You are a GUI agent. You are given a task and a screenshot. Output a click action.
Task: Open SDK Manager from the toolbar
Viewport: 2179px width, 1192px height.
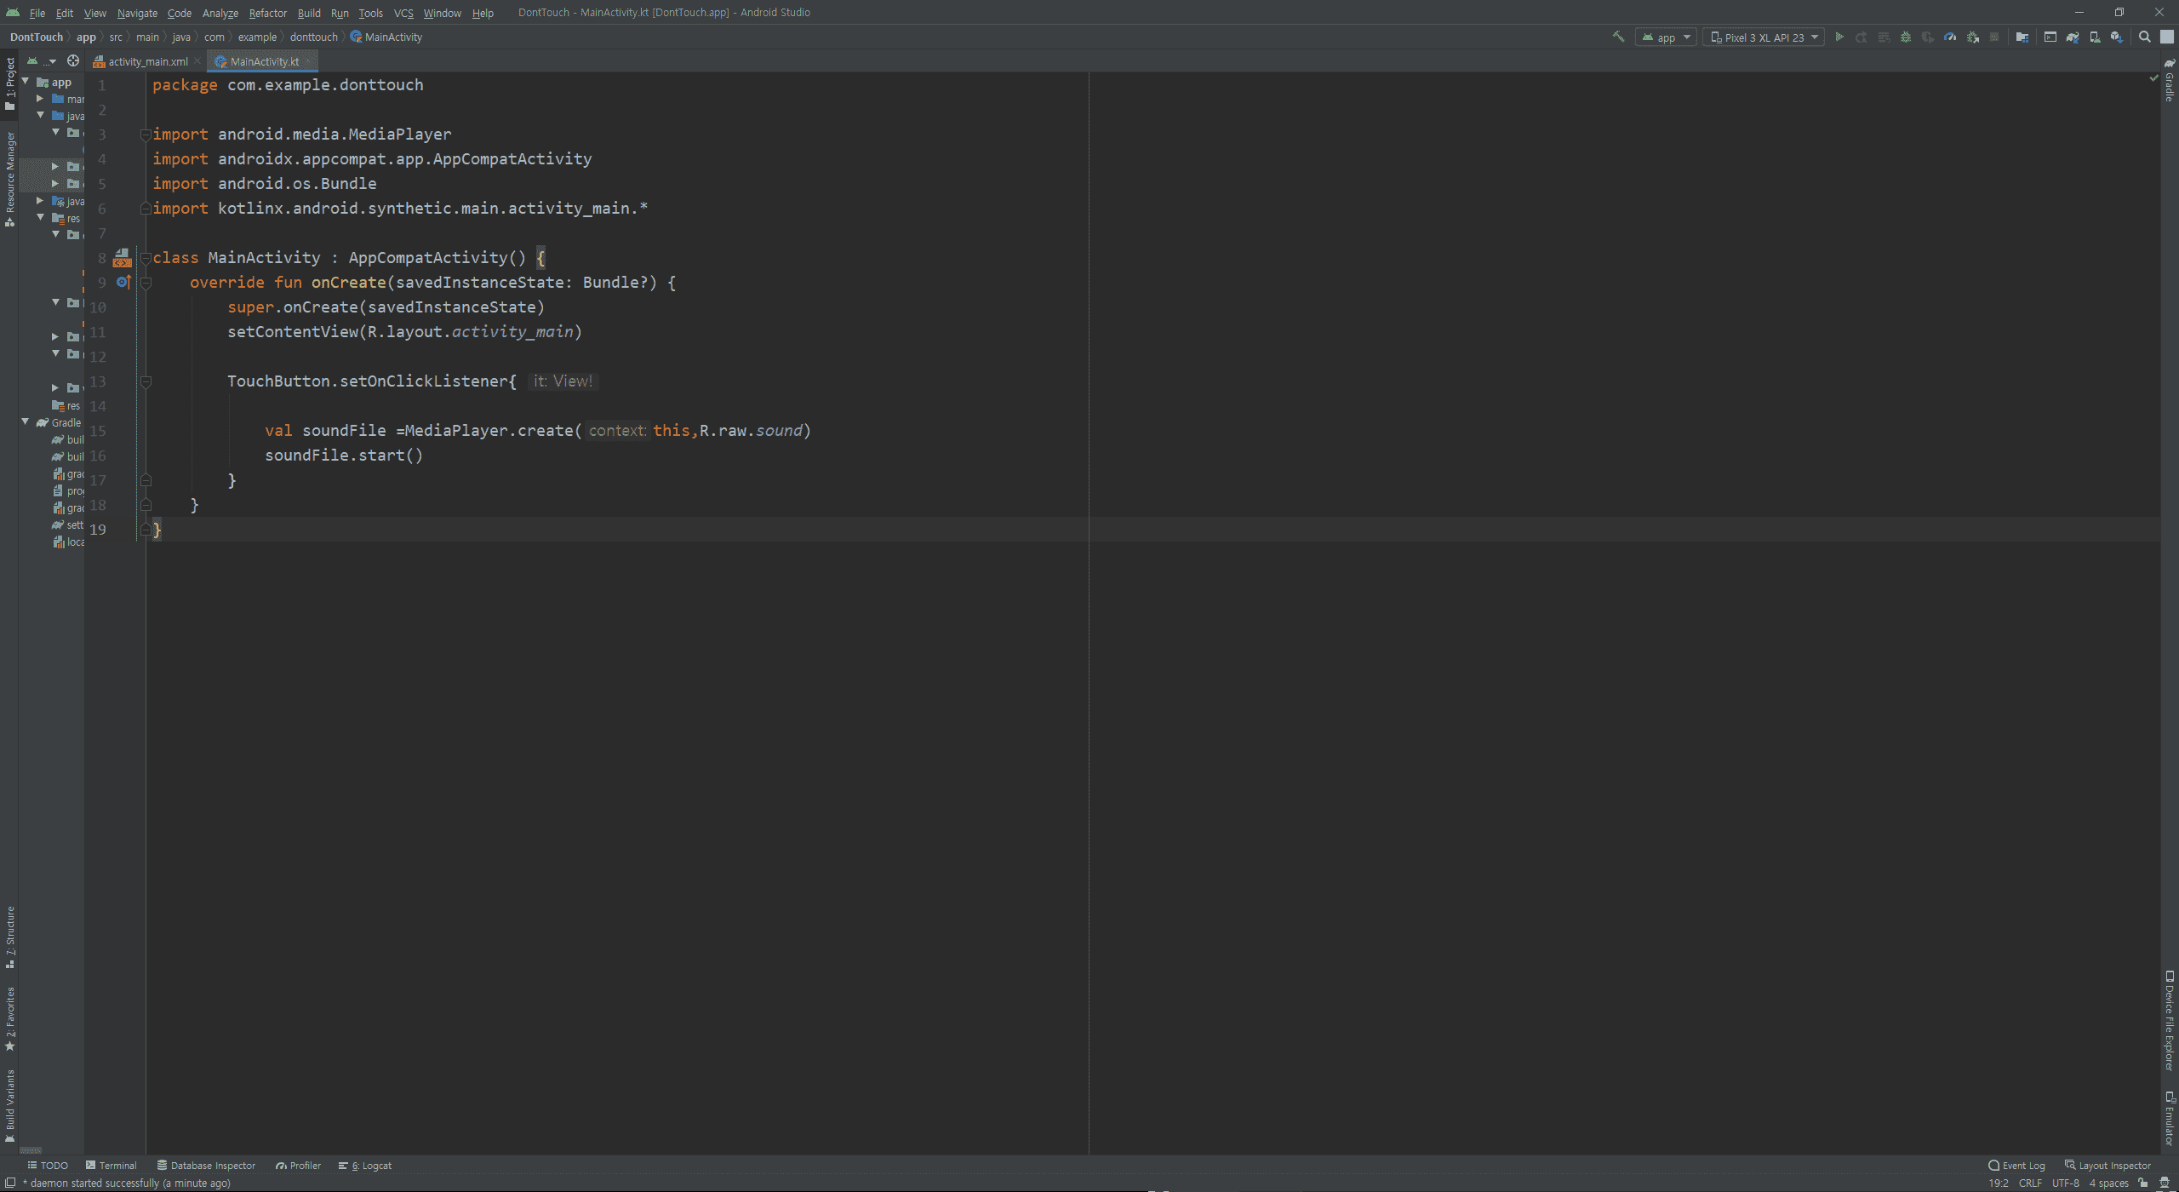click(x=2117, y=37)
